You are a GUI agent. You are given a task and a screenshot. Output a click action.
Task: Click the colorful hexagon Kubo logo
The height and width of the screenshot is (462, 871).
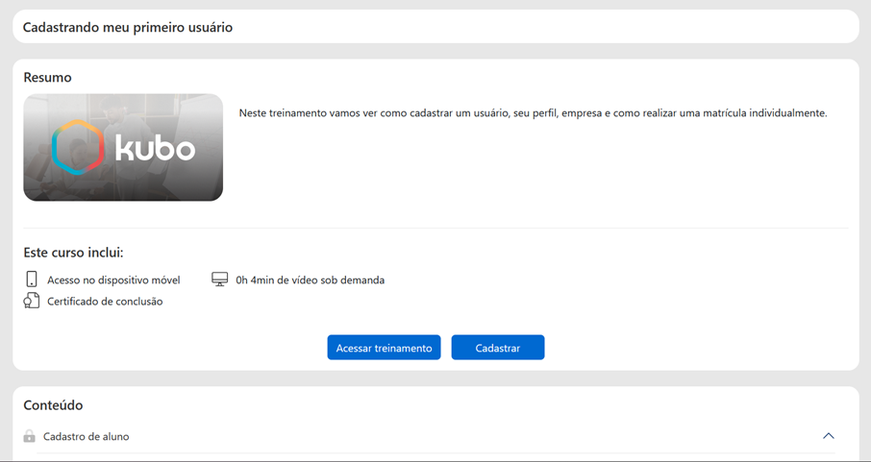77,148
